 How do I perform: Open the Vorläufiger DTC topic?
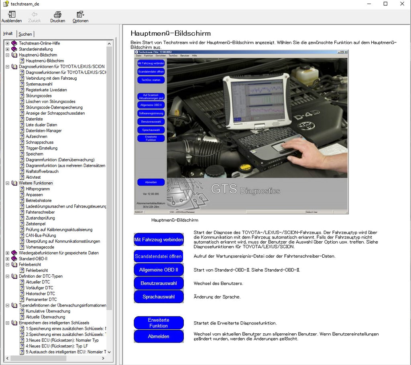(39, 288)
